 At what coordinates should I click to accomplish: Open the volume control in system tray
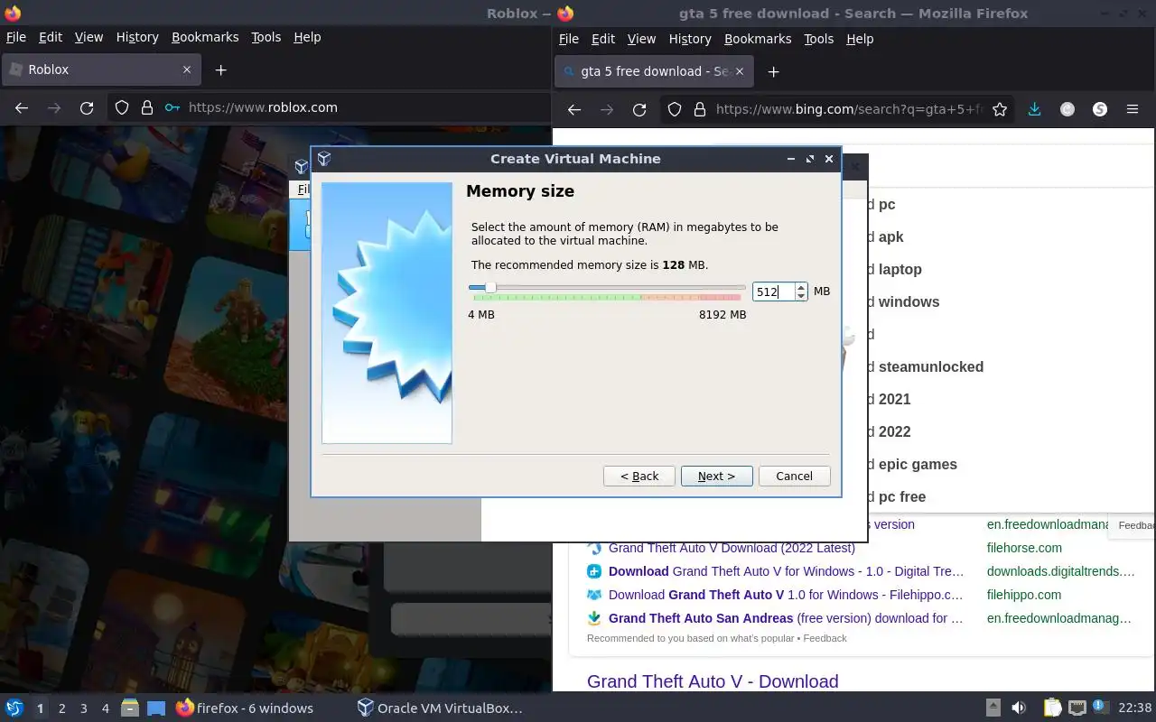pyautogui.click(x=1019, y=708)
